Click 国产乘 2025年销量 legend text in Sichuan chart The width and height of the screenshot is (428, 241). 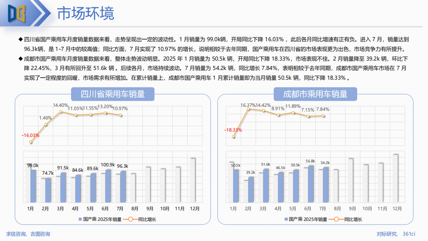(x=102, y=219)
